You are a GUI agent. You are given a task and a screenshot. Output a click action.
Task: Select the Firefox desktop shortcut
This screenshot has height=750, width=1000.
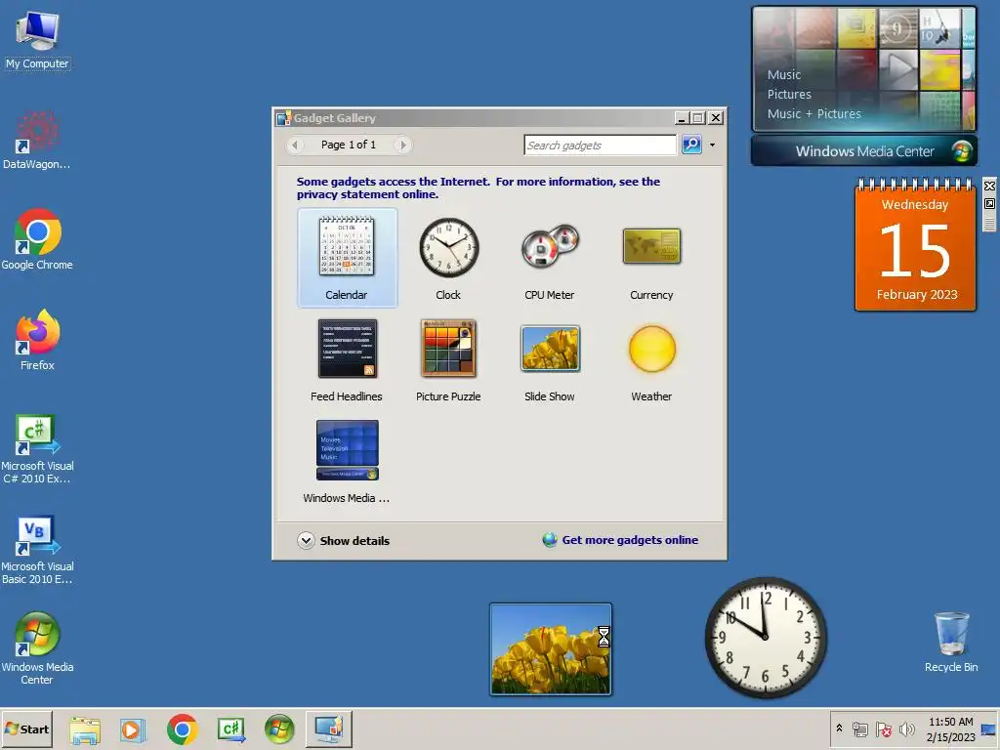pyautogui.click(x=37, y=340)
